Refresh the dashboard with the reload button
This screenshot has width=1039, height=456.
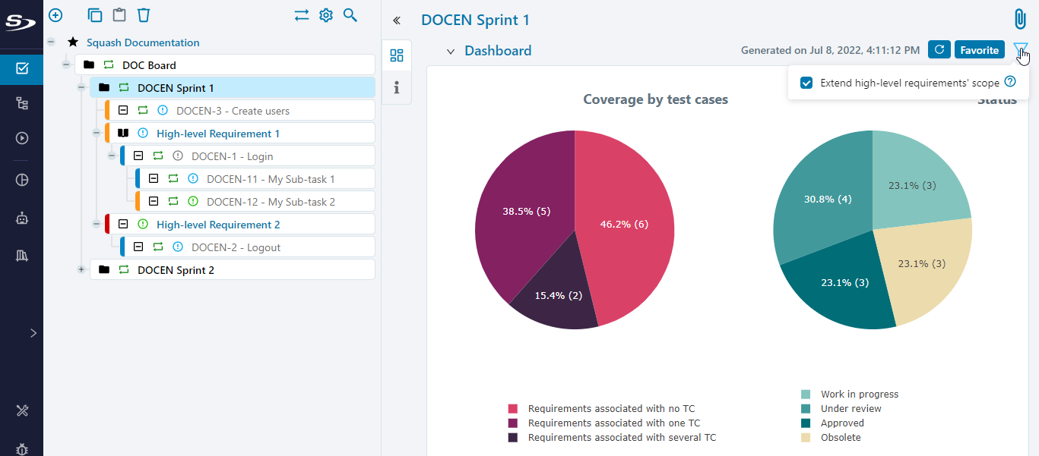pyautogui.click(x=939, y=50)
